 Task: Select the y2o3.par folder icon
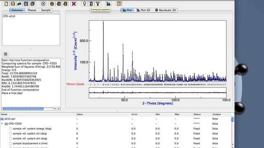point(2,119)
